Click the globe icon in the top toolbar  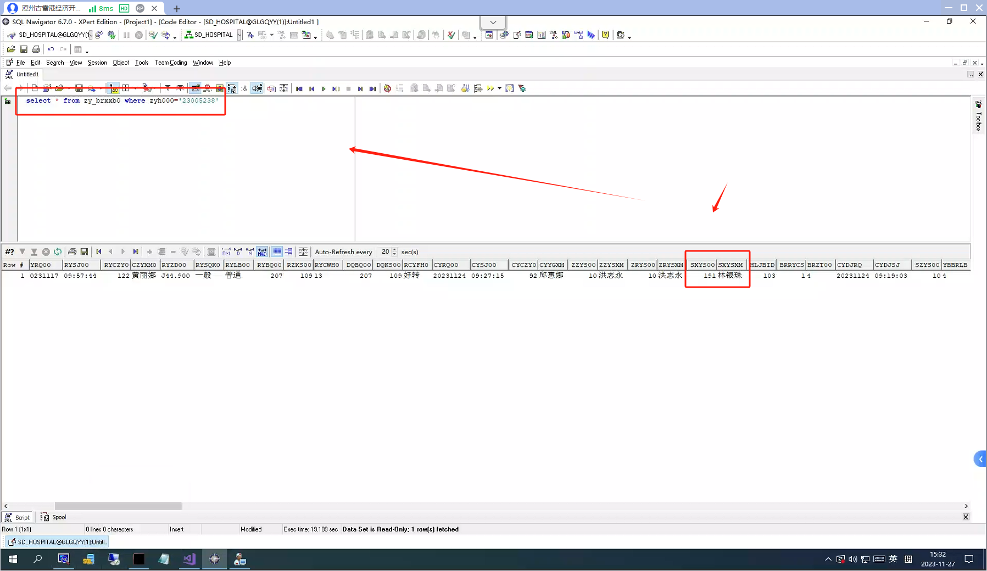pyautogui.click(x=111, y=35)
